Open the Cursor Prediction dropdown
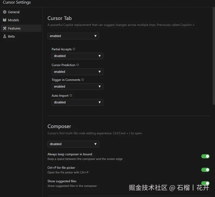Image resolution: width=215 pixels, height=197 pixels. tap(77, 72)
